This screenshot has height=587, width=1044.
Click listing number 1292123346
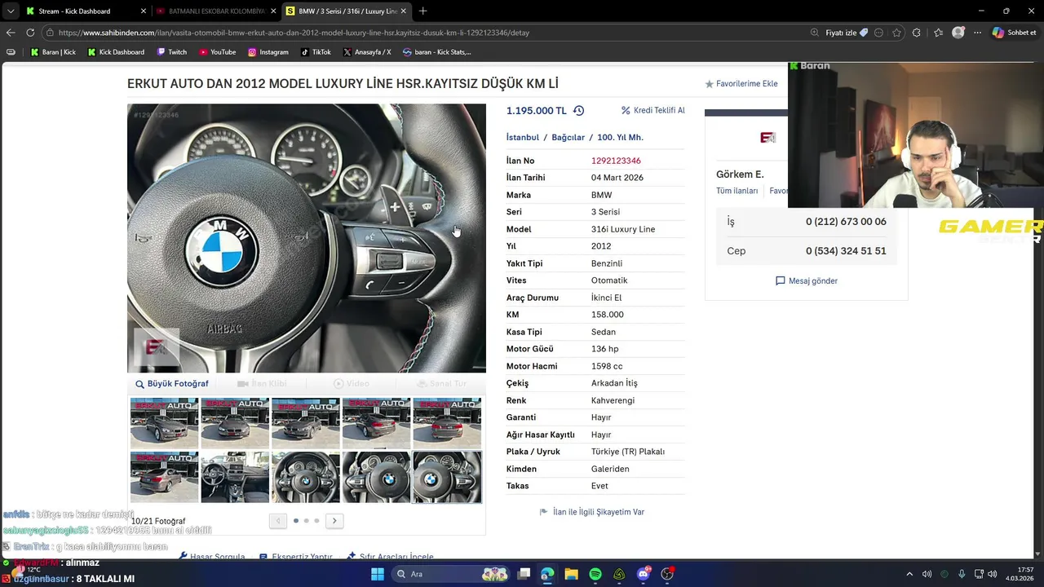click(x=616, y=161)
